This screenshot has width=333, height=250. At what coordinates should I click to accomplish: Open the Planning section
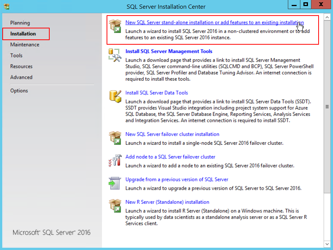point(20,23)
